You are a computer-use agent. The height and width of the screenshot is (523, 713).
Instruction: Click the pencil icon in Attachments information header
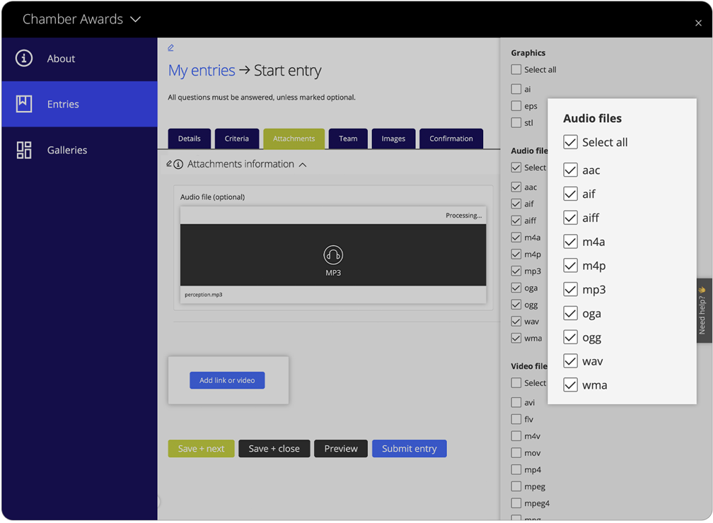point(169,163)
